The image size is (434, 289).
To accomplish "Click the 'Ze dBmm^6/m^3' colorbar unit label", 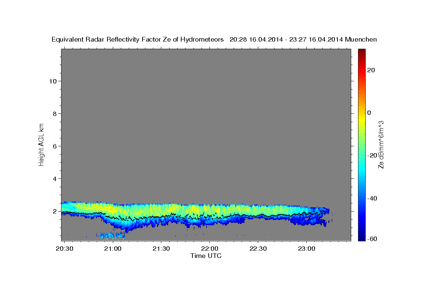I will pos(381,144).
